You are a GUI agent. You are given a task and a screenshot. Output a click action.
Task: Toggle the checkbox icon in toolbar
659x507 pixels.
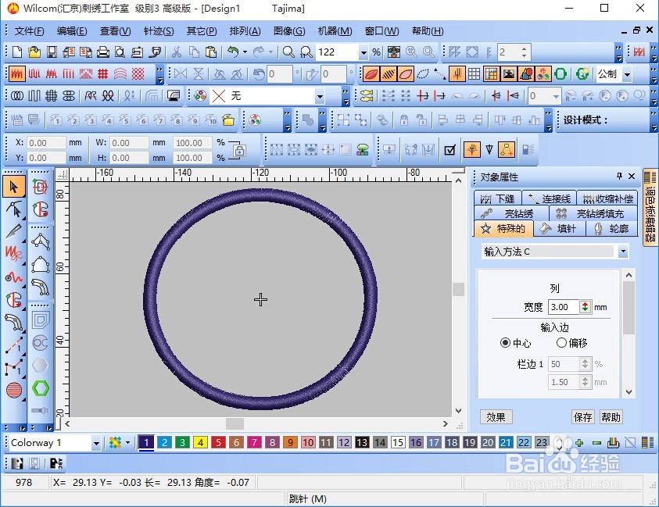[x=449, y=149]
